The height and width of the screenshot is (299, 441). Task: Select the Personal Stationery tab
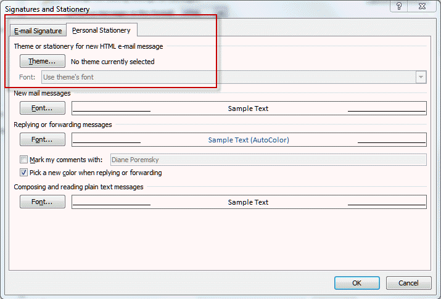point(102,30)
